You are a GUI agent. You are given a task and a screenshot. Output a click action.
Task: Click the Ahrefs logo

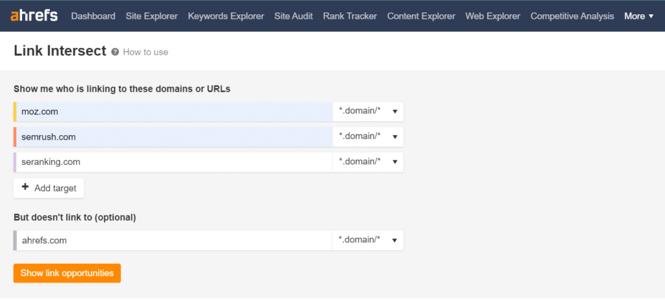(34, 16)
